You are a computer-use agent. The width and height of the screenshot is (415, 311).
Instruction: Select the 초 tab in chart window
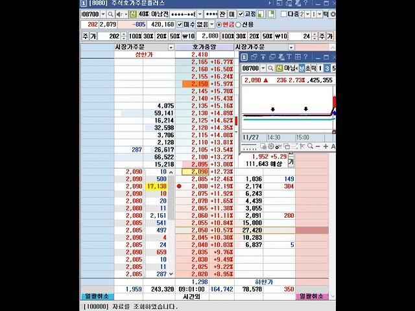click(308, 68)
